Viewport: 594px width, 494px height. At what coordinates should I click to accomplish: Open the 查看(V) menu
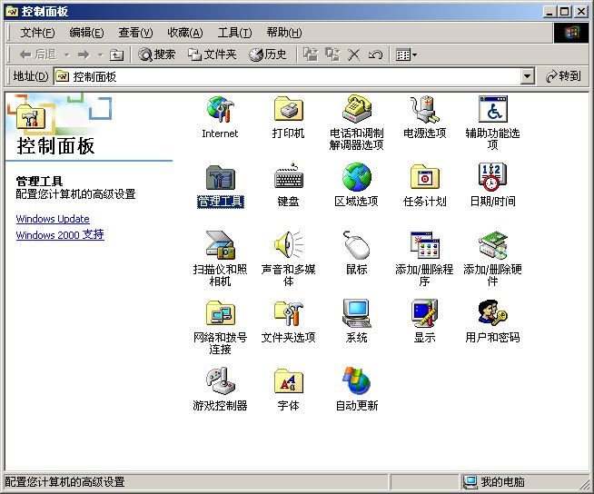[135, 33]
